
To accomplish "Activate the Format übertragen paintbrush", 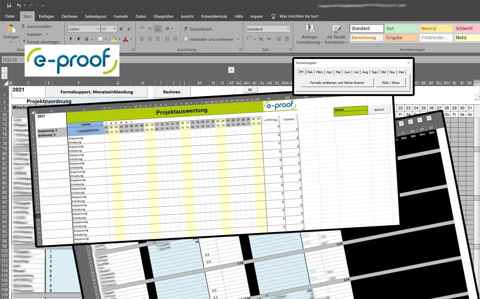I will tap(24, 42).
